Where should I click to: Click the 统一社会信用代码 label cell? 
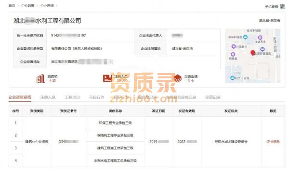click(30, 35)
